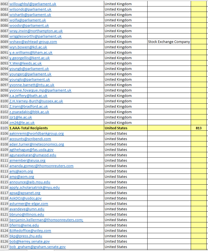Screen dimensions: 208x251
Task: Click United States cell in row 8122
Action: tap(126, 220)
